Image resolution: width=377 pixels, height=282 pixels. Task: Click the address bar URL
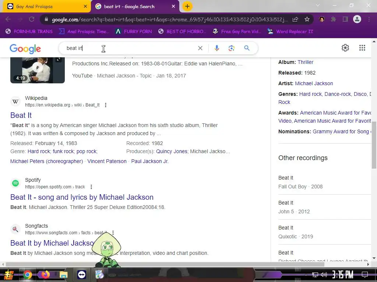[x=169, y=19]
